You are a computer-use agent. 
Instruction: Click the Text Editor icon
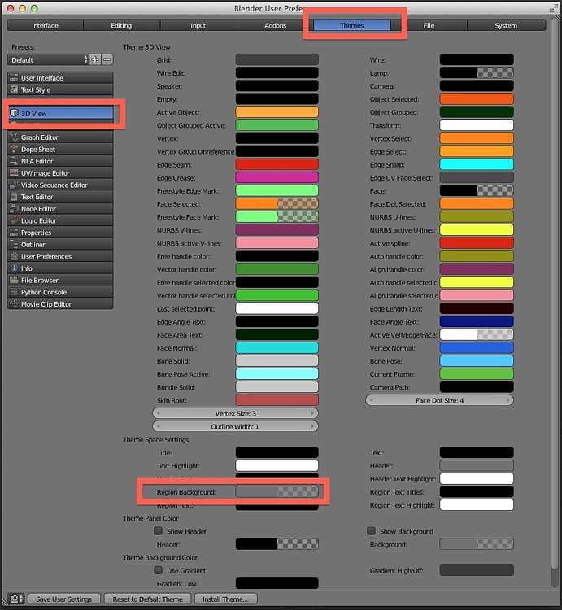(14, 197)
